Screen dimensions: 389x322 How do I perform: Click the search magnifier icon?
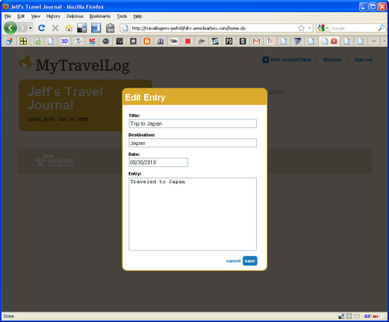[381, 28]
